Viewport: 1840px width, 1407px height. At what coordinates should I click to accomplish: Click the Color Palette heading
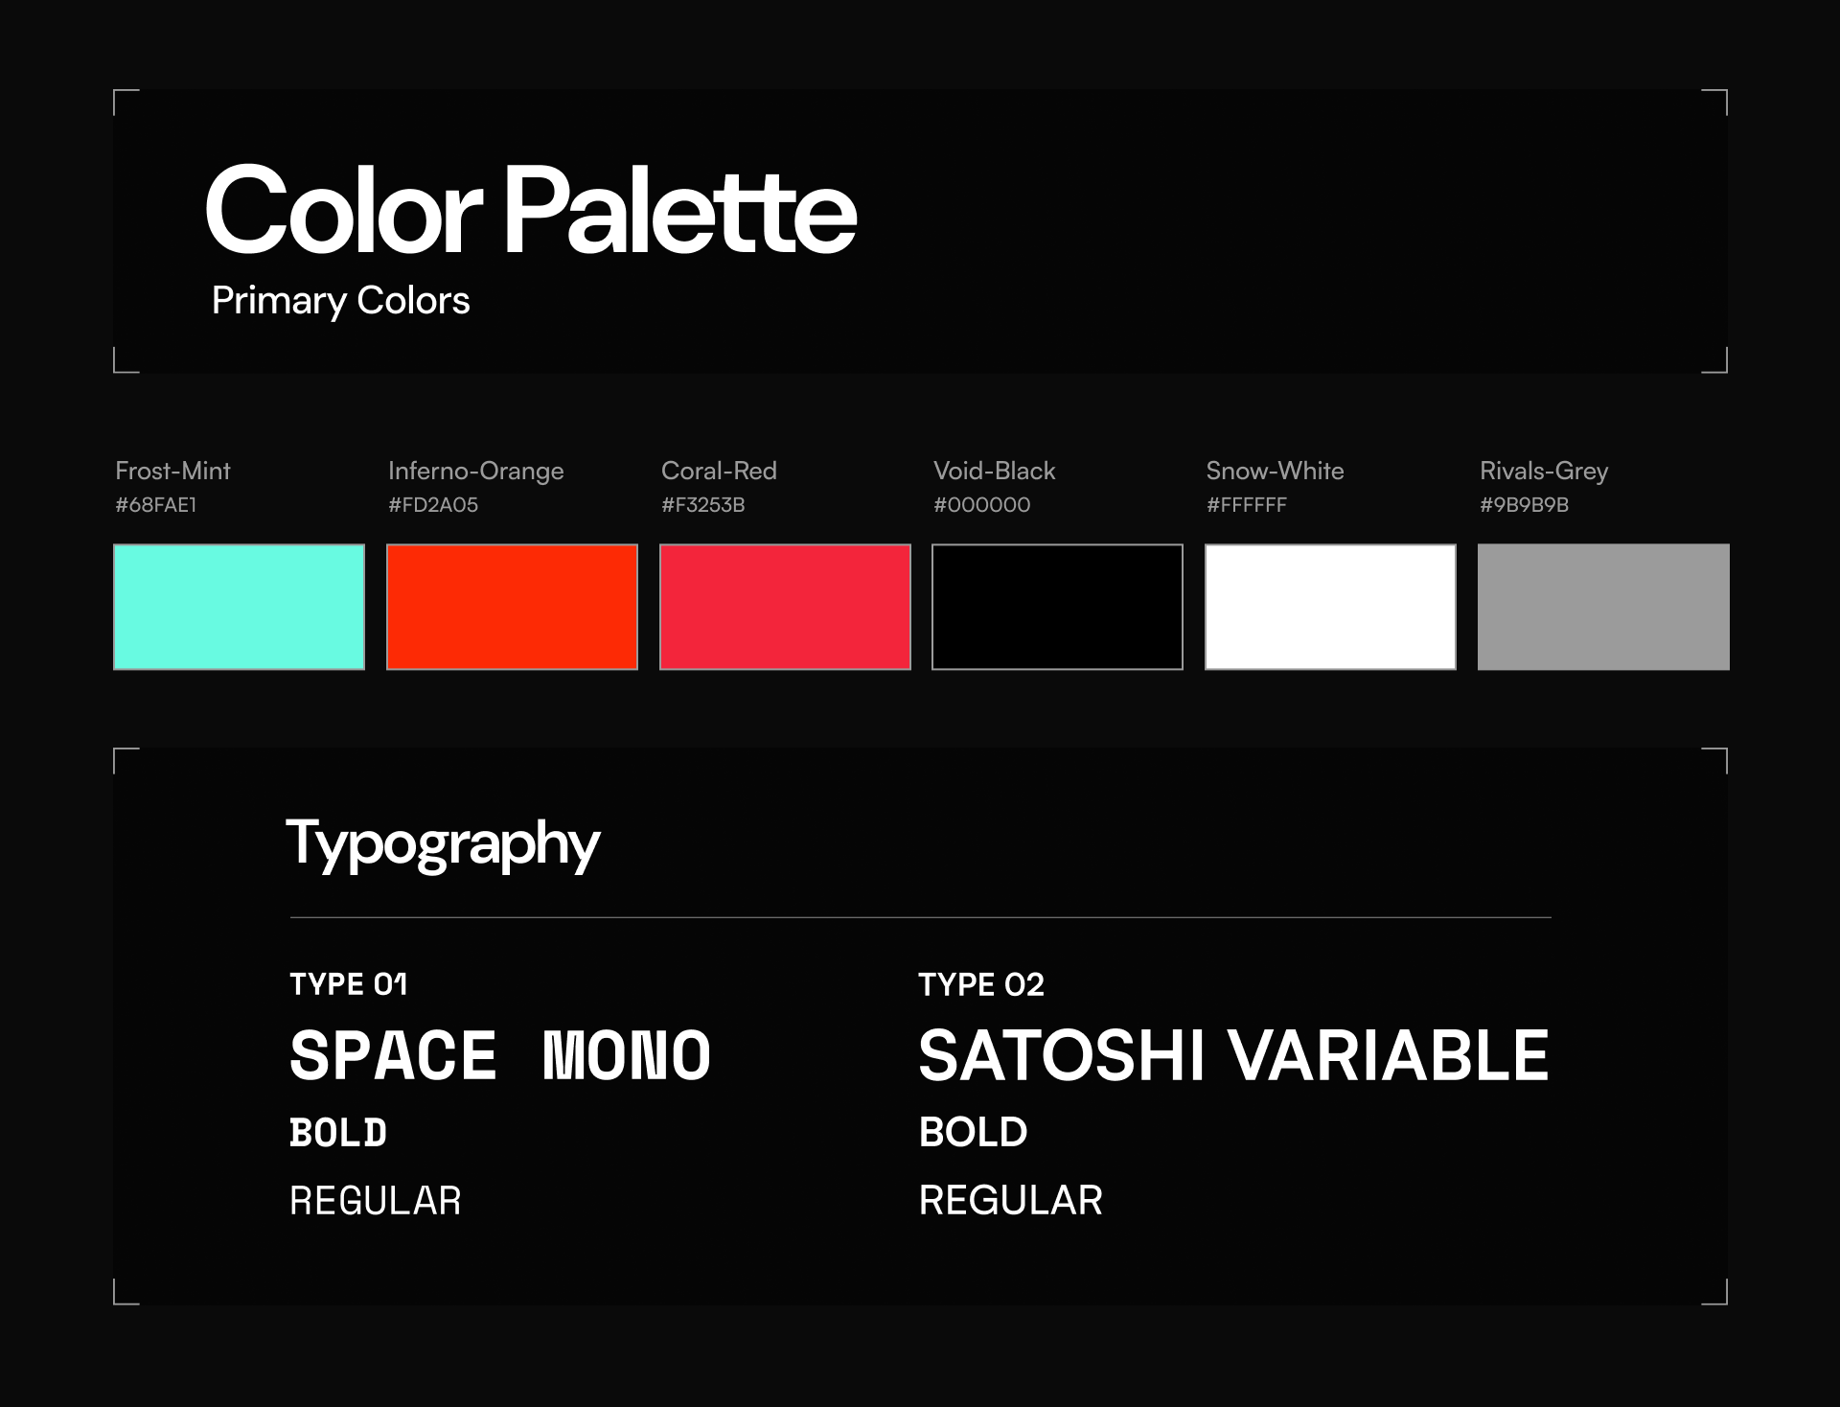(x=531, y=210)
